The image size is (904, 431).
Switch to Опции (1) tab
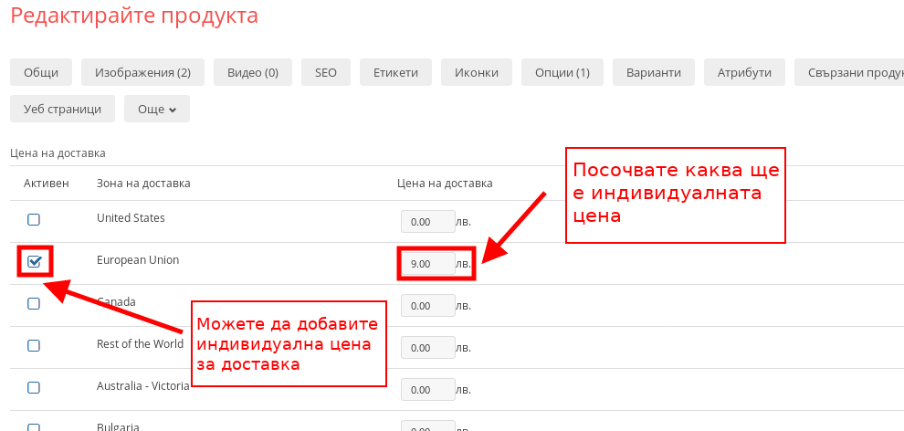click(562, 72)
